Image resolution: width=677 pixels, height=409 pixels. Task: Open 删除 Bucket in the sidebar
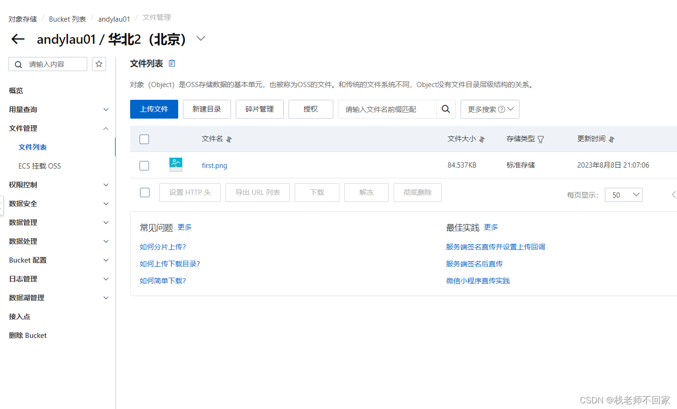[x=28, y=336]
